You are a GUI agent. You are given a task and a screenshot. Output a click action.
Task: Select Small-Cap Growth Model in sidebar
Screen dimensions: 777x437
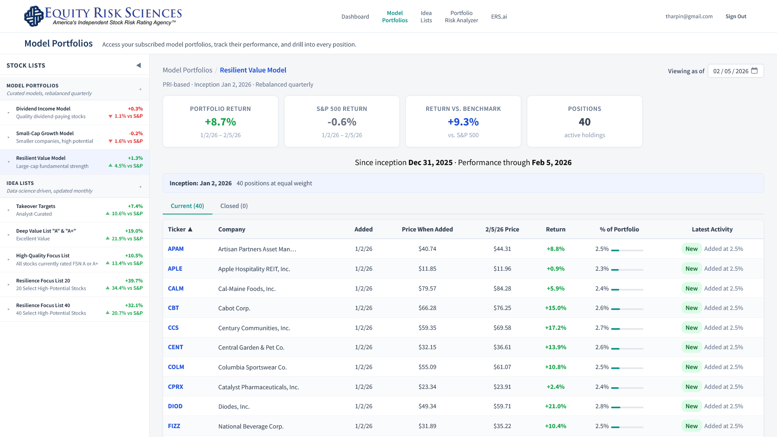(x=74, y=137)
